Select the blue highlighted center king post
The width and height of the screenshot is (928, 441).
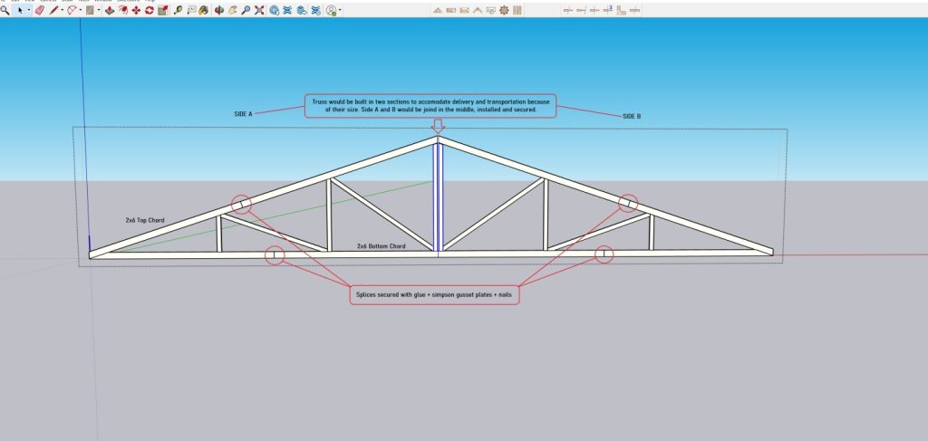tap(438, 197)
